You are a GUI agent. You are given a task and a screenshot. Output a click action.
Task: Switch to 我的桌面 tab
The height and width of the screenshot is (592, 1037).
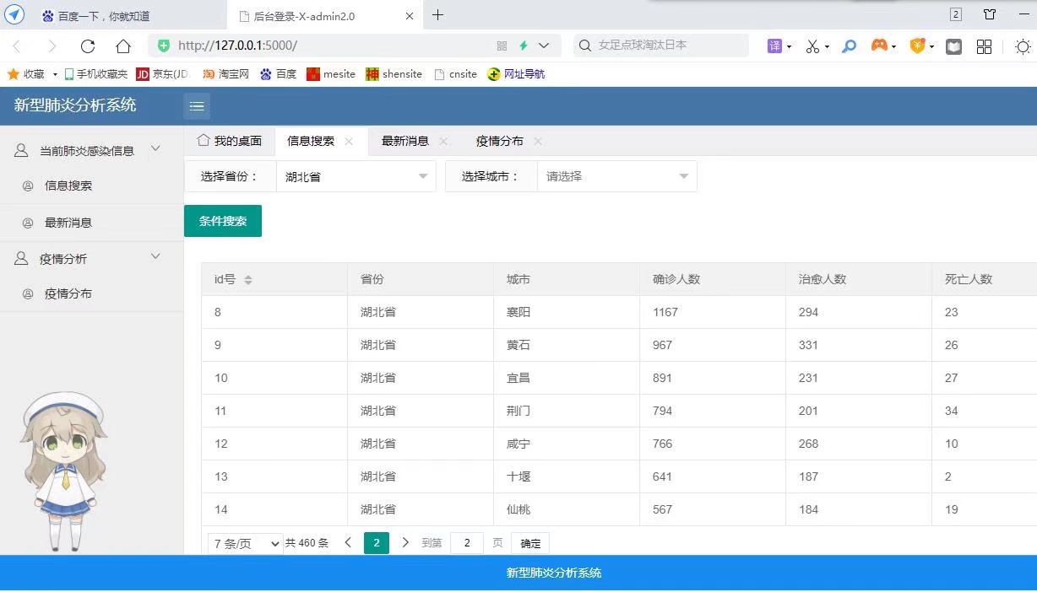click(230, 142)
